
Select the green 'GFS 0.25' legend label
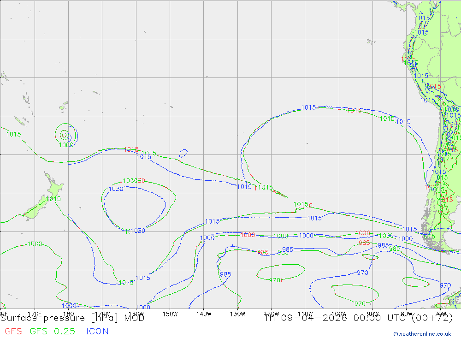tap(53, 332)
